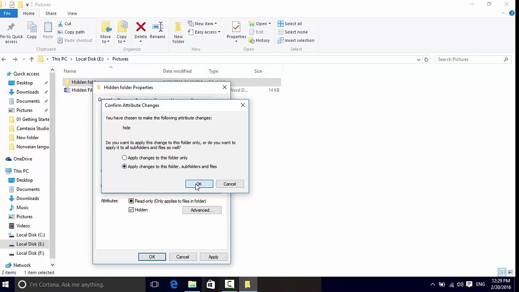The width and height of the screenshot is (519, 292).
Task: Open Local Disk (C:) in navigation pane
Action: click(x=30, y=235)
